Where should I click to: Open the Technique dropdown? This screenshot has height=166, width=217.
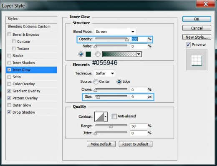coord(105,73)
